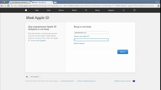Screen dimensions: 161x90
Task: Click the Гость profile button
Action: click(157, 2)
